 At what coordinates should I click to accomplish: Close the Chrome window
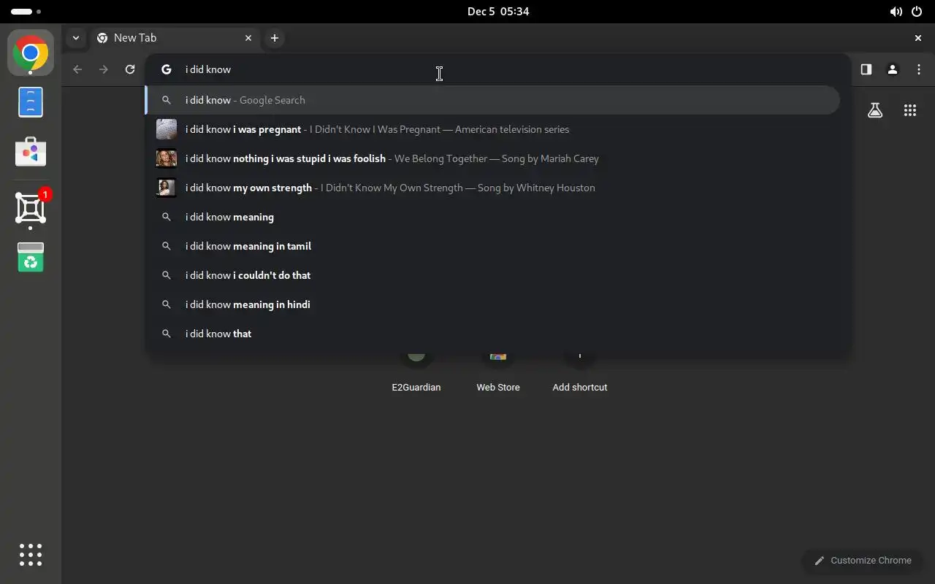point(918,38)
